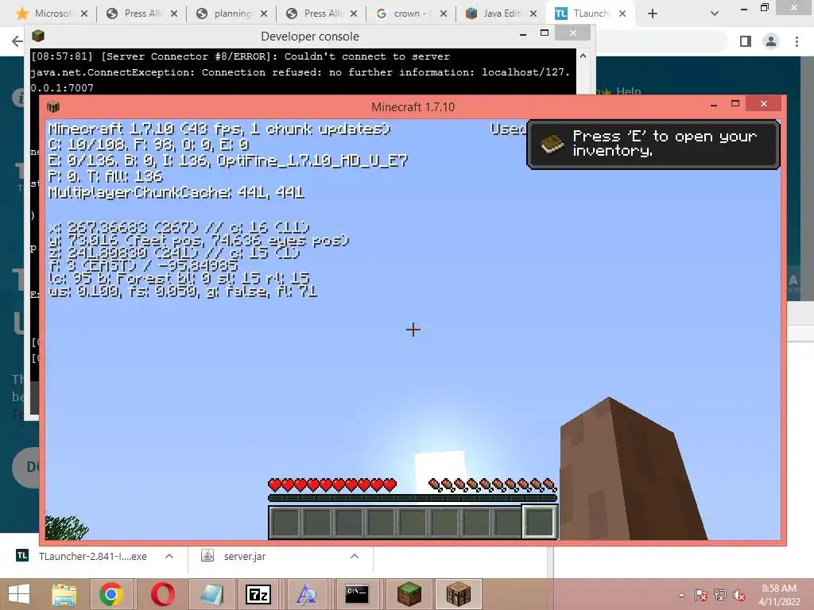Switch to the crafting table Minecraft taskbar icon

pyautogui.click(x=459, y=594)
